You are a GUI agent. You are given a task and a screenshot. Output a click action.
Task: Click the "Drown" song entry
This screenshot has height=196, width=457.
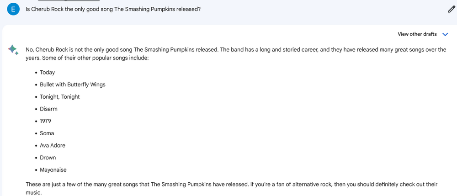[x=48, y=158]
